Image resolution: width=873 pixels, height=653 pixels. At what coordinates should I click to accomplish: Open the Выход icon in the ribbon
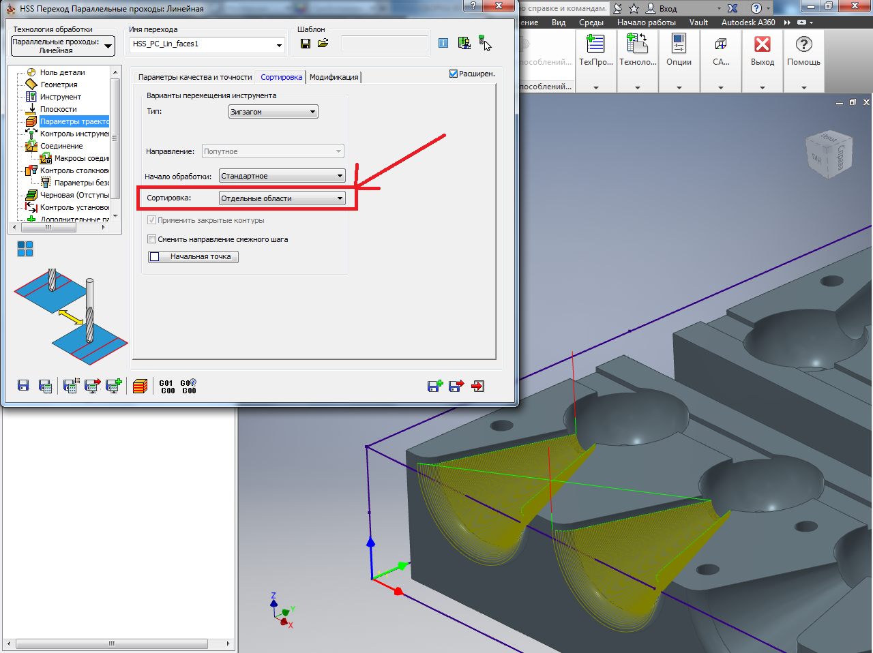(763, 52)
